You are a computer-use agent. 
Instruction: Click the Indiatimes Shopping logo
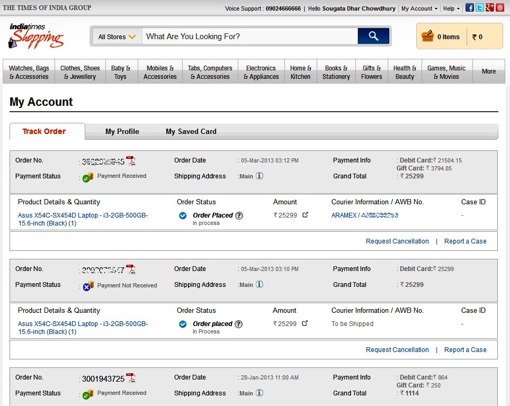click(x=36, y=36)
